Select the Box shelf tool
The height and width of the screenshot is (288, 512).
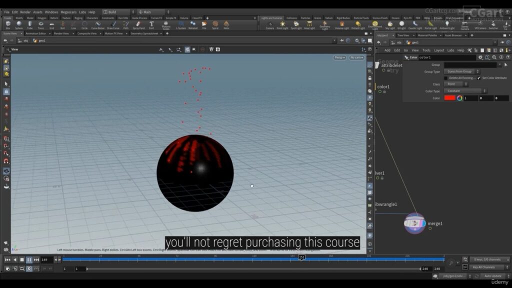pos(8,25)
